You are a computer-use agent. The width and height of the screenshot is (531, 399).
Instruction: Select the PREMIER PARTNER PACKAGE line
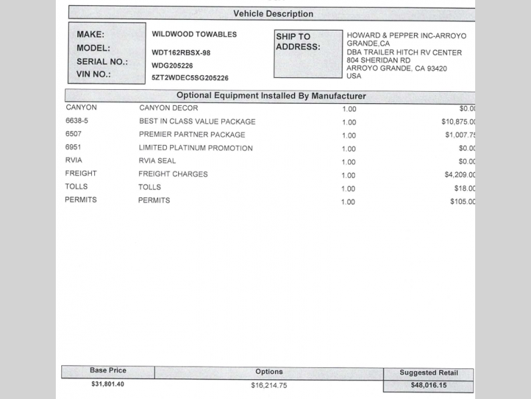click(191, 134)
